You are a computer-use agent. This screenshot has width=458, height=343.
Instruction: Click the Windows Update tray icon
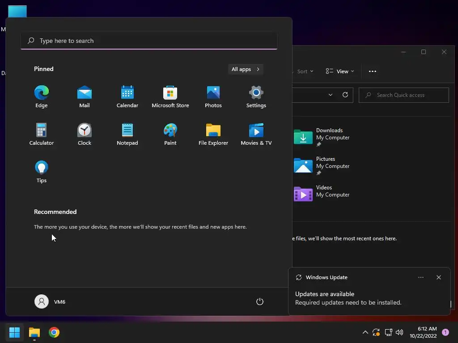point(376,332)
